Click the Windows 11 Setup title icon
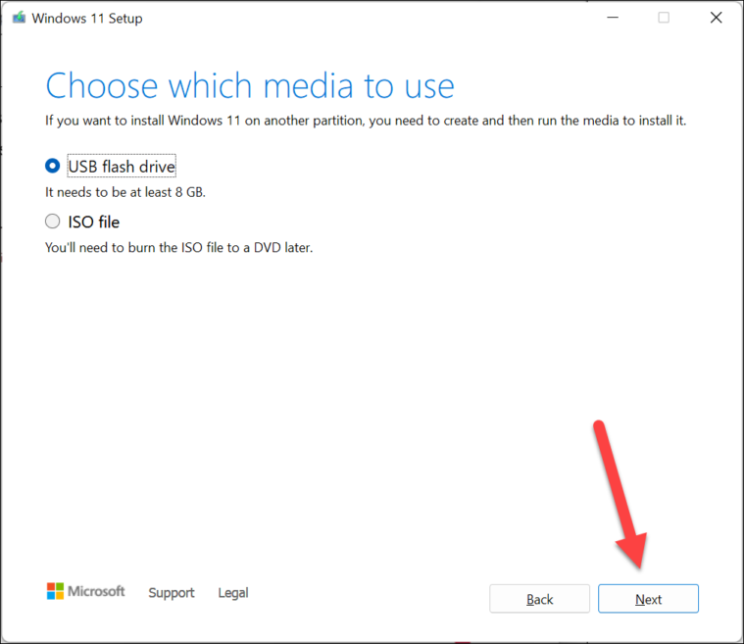Image resolution: width=744 pixels, height=644 pixels. coord(19,18)
